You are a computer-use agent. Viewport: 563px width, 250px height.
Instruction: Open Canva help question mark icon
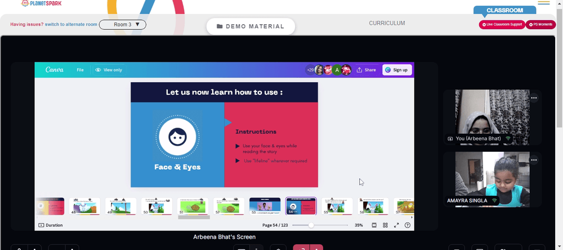(x=408, y=225)
